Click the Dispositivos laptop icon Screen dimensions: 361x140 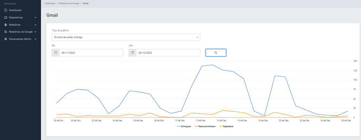pyautogui.click(x=6, y=17)
